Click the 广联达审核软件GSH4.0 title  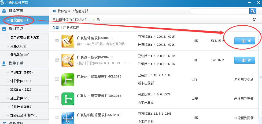pos(95,57)
